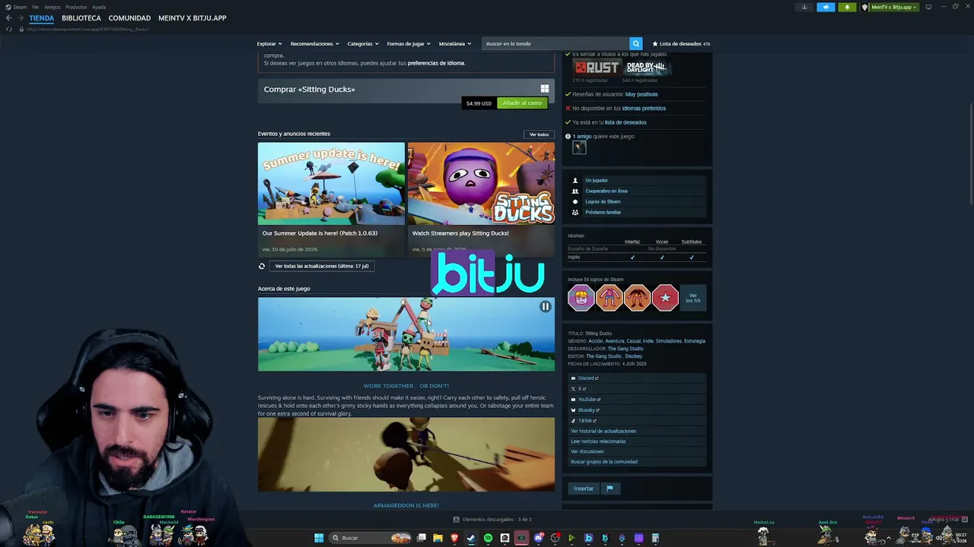Go back with the Steam back arrow
The image size is (974, 547).
(8, 17)
